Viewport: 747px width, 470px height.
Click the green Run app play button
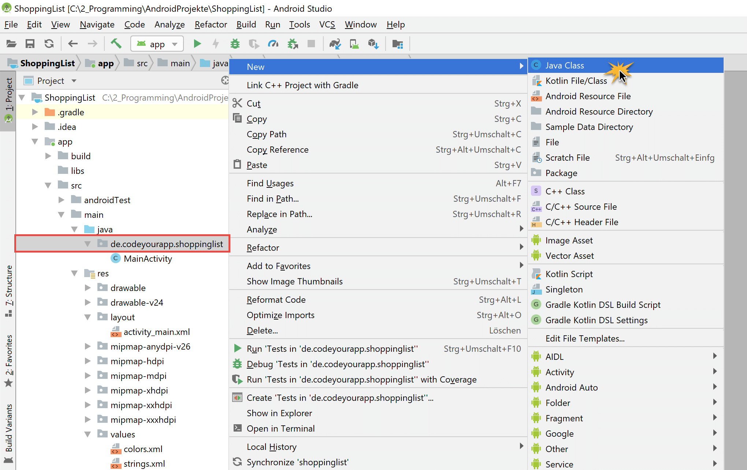click(x=197, y=44)
